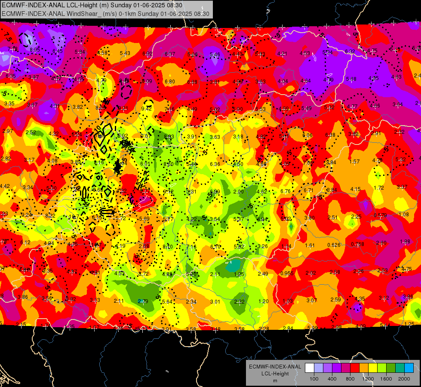Click wind shear value 2.49

(x=263, y=273)
